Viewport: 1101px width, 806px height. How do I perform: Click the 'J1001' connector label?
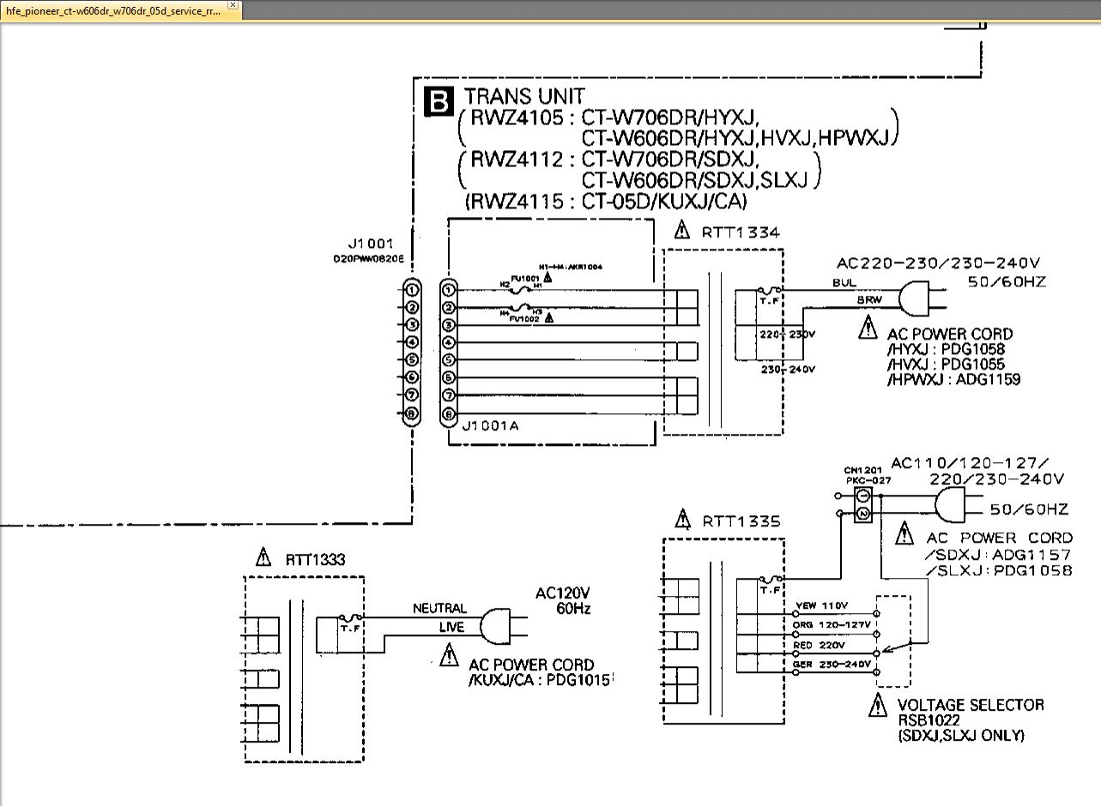371,244
